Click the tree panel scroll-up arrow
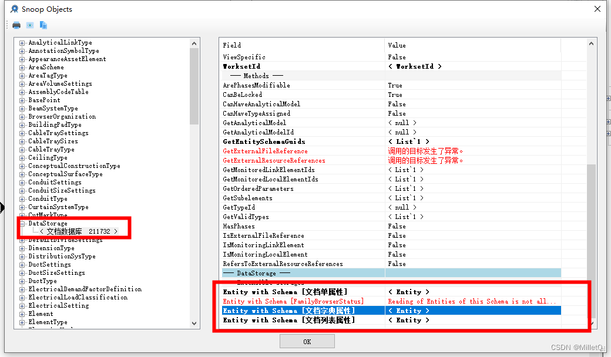Image resolution: width=611 pixels, height=357 pixels. (x=194, y=43)
